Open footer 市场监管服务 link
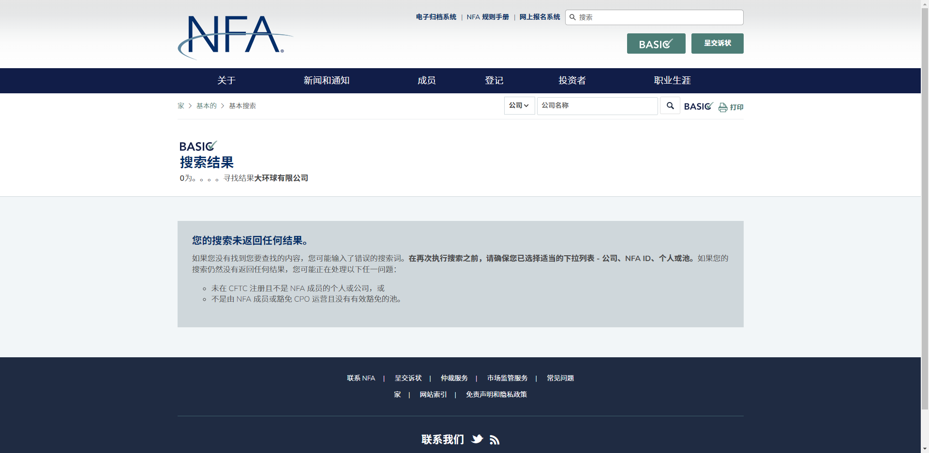Image resolution: width=929 pixels, height=453 pixels. coord(507,378)
